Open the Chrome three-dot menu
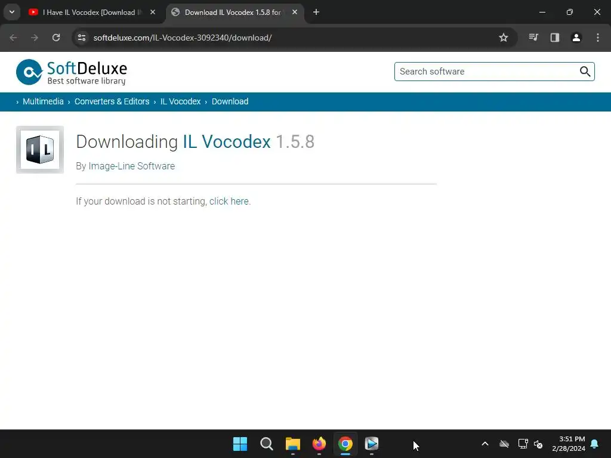The image size is (611, 458). [x=598, y=38]
